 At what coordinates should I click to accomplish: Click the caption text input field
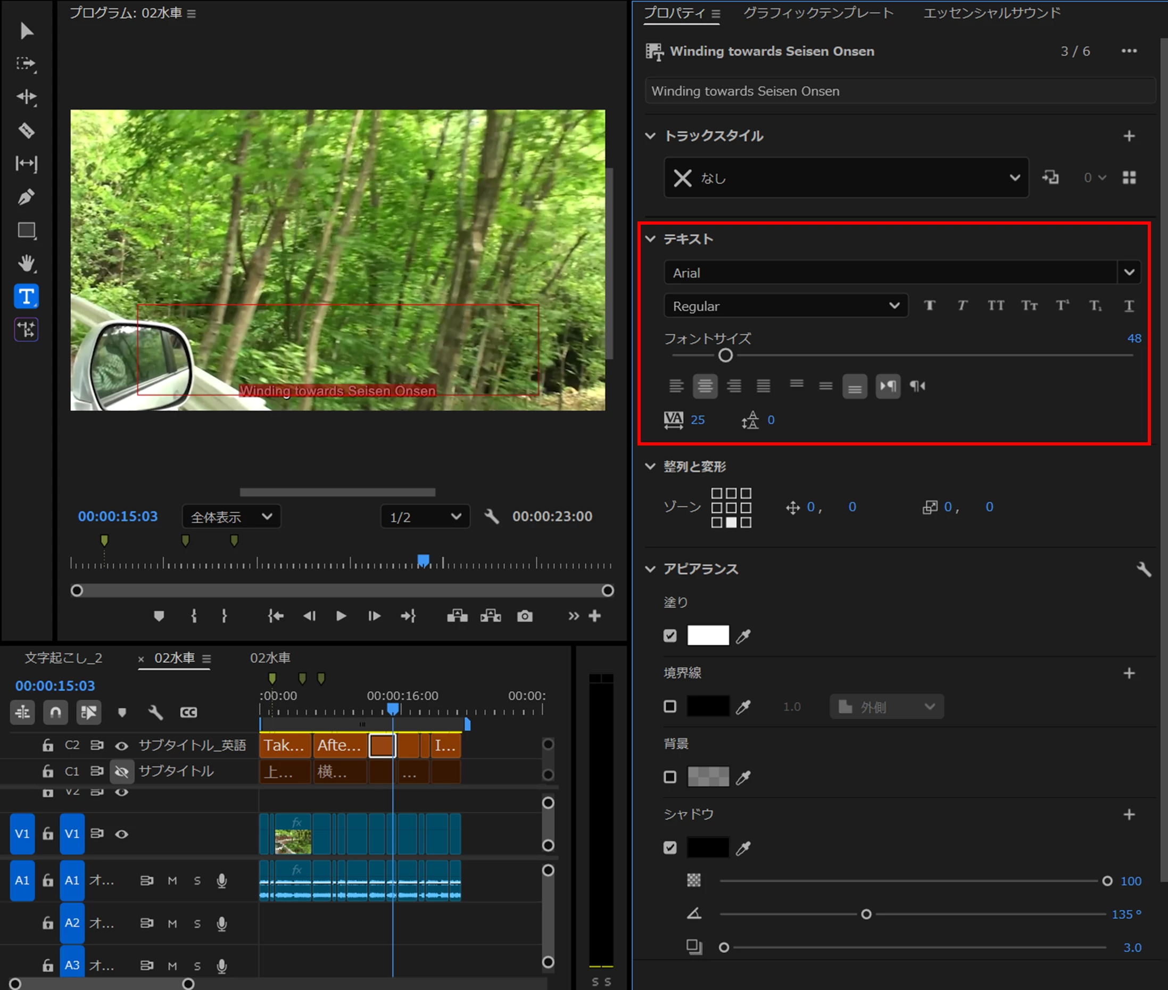click(899, 91)
